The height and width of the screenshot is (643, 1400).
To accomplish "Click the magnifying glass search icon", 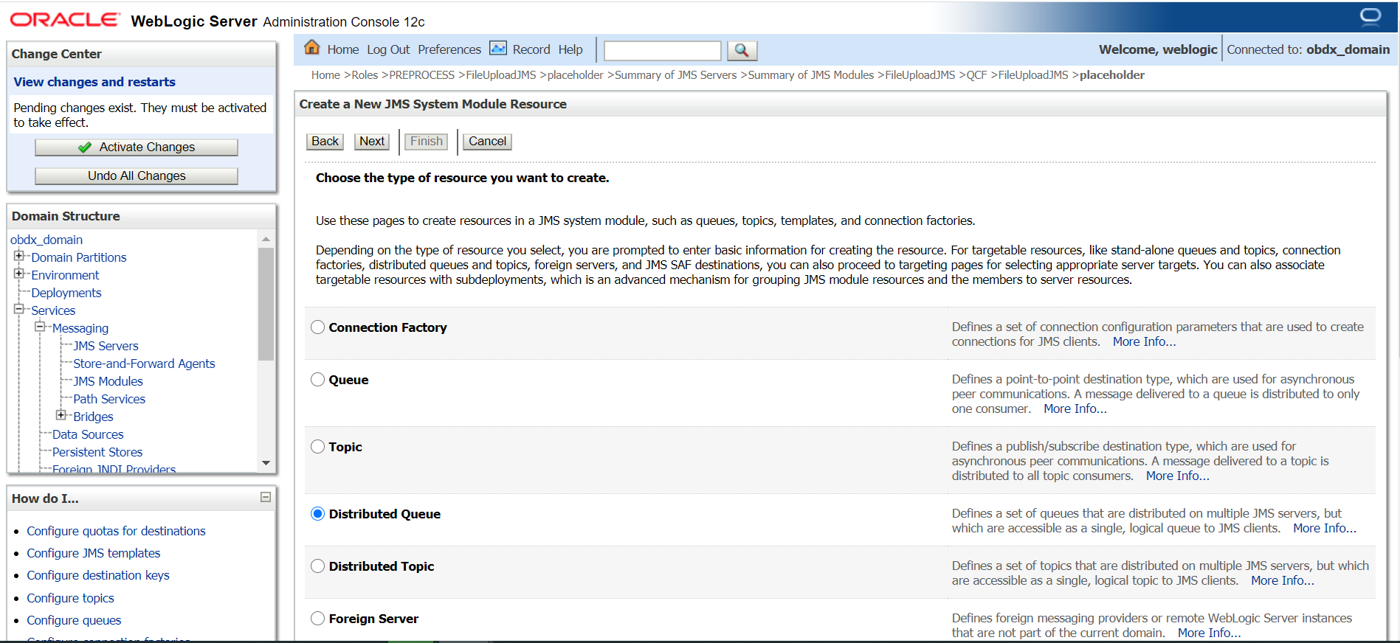I will click(x=742, y=50).
